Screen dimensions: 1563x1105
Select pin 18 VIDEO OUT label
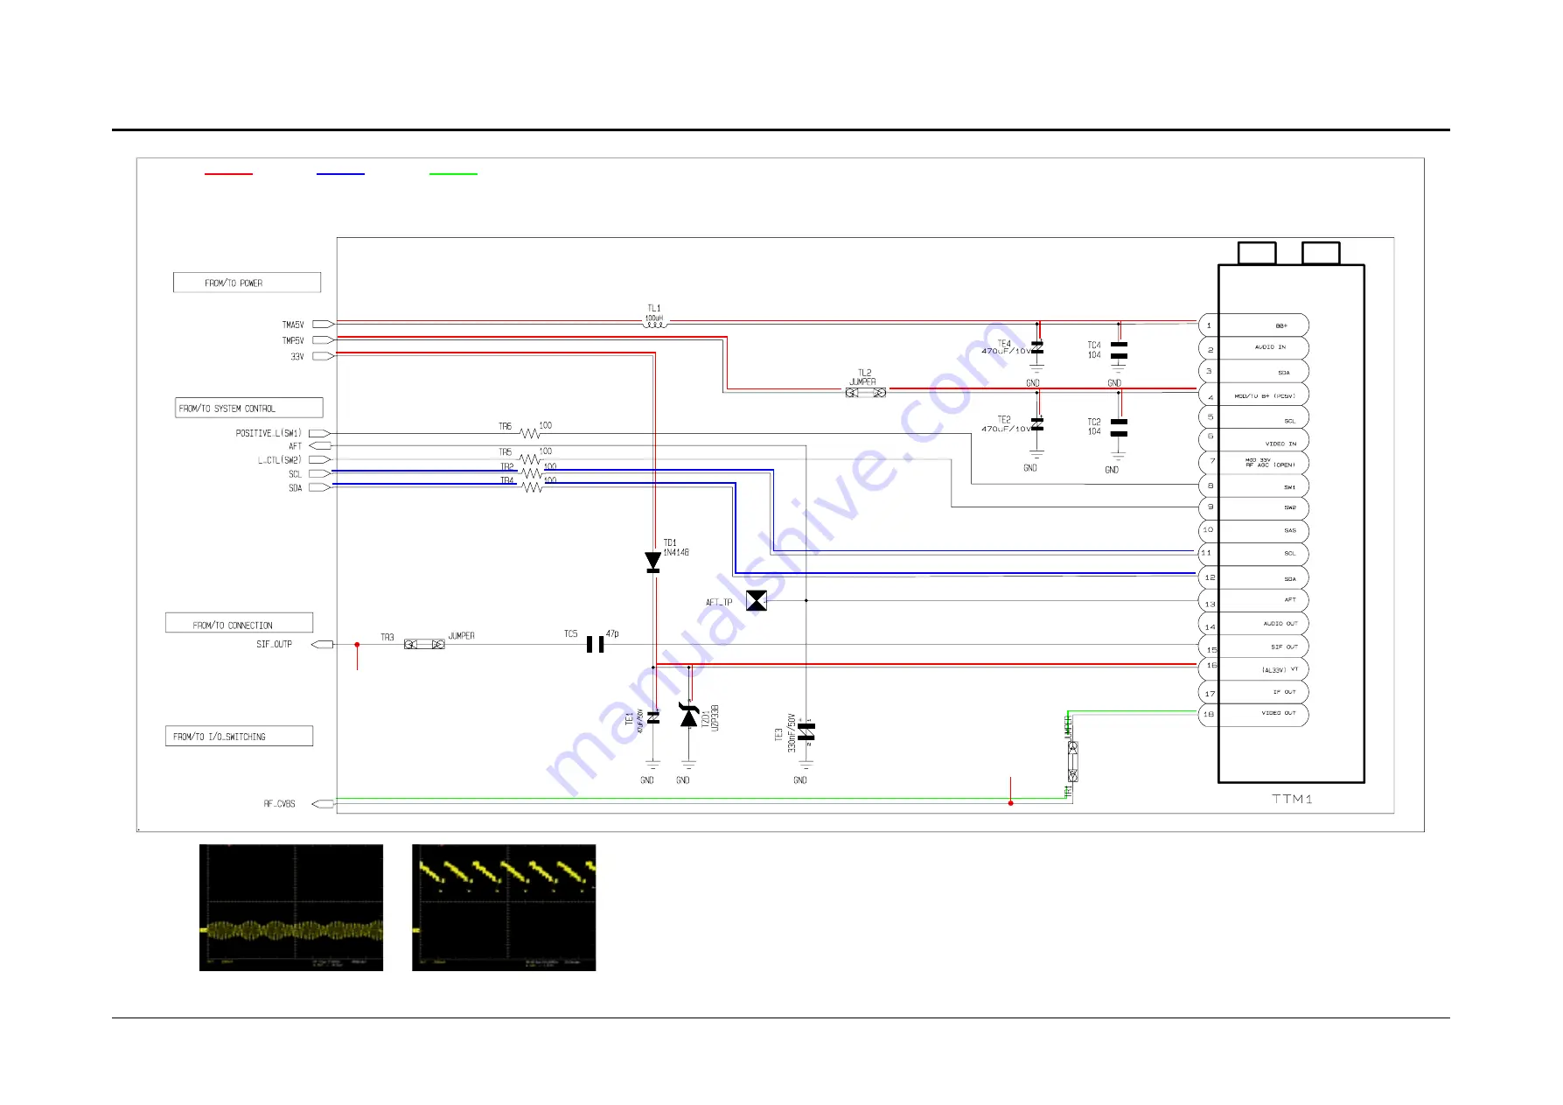1278,713
